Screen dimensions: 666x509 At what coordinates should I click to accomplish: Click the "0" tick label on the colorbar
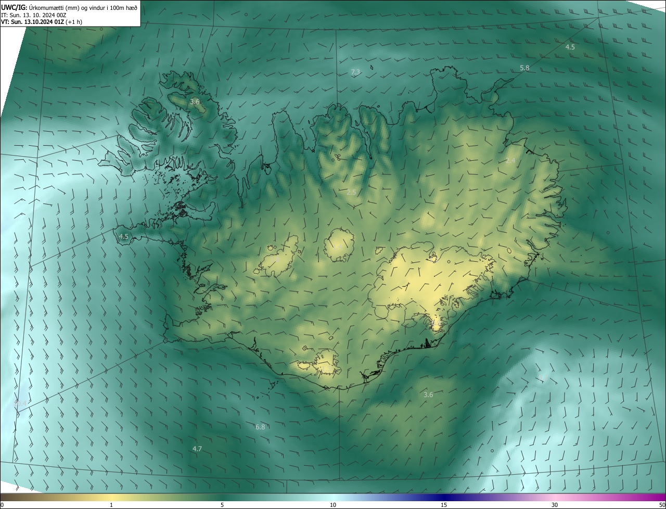coord(2,505)
